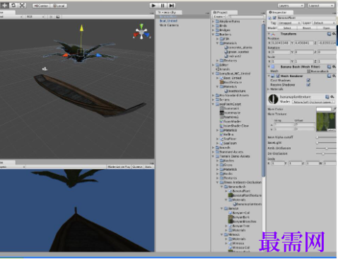
Task: Click the eyedropper next to Main Color
Action: click(x=334, y=109)
